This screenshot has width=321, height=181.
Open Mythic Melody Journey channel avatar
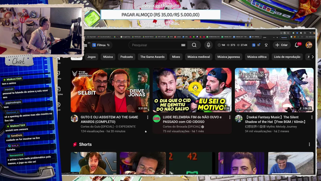pyautogui.click(x=238, y=118)
